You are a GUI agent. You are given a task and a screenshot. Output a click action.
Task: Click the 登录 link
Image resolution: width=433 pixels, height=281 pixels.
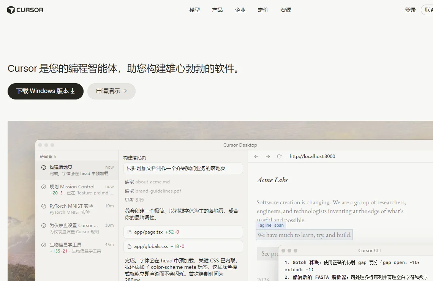(410, 10)
